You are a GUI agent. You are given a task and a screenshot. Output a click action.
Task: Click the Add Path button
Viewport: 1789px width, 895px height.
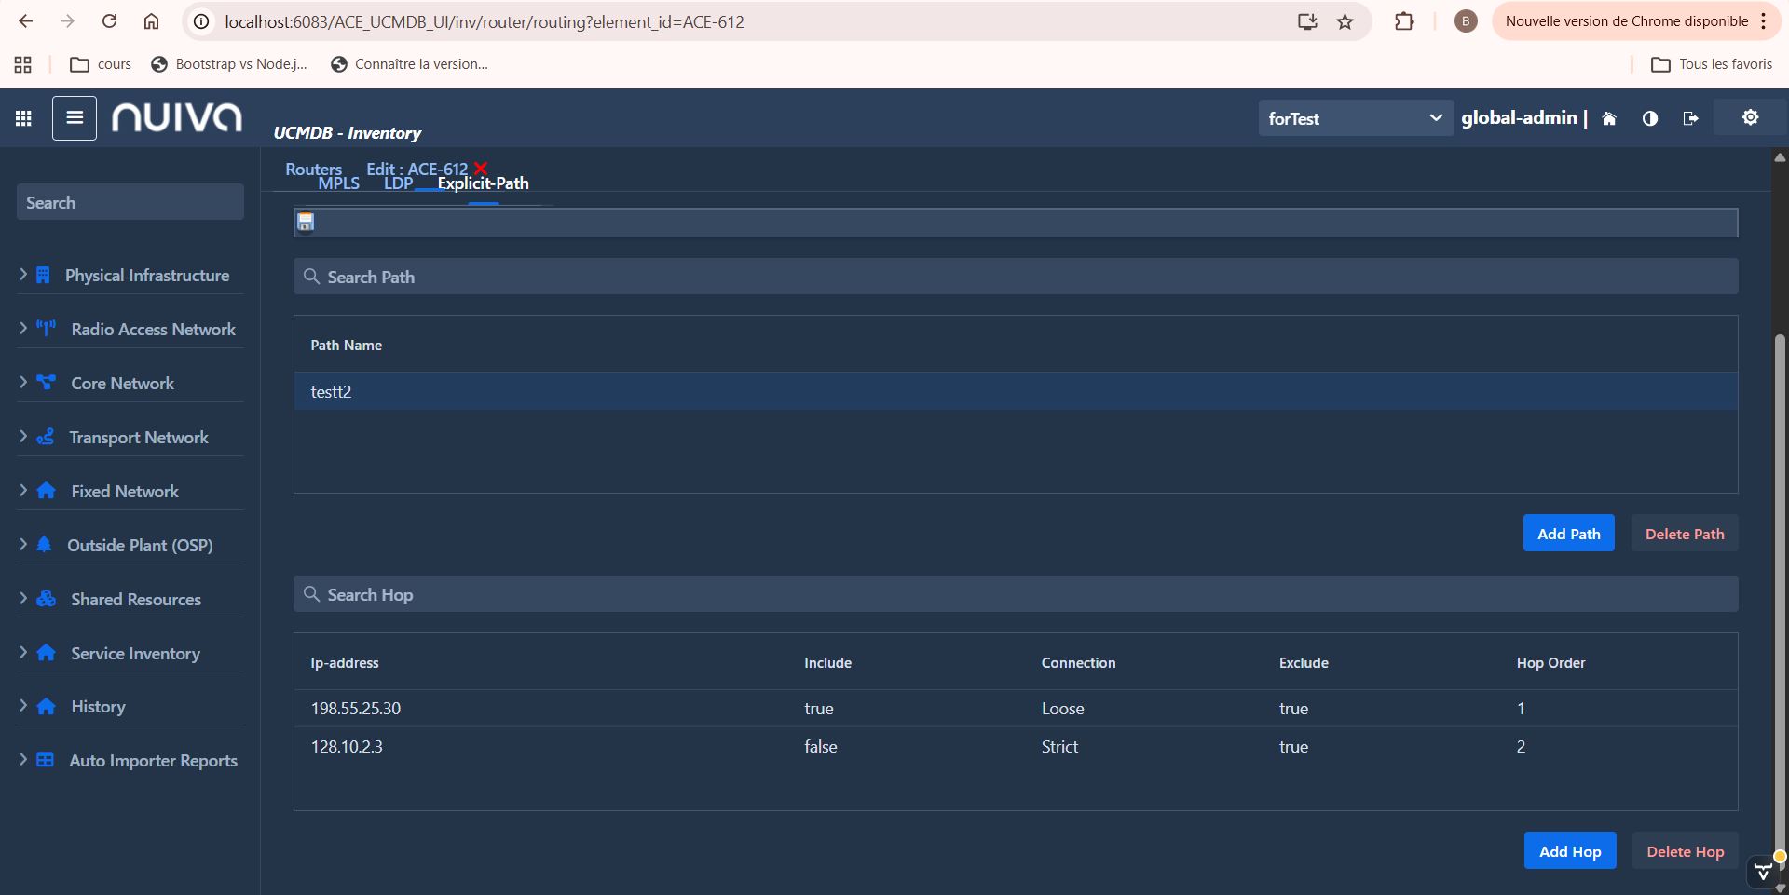coord(1568,534)
